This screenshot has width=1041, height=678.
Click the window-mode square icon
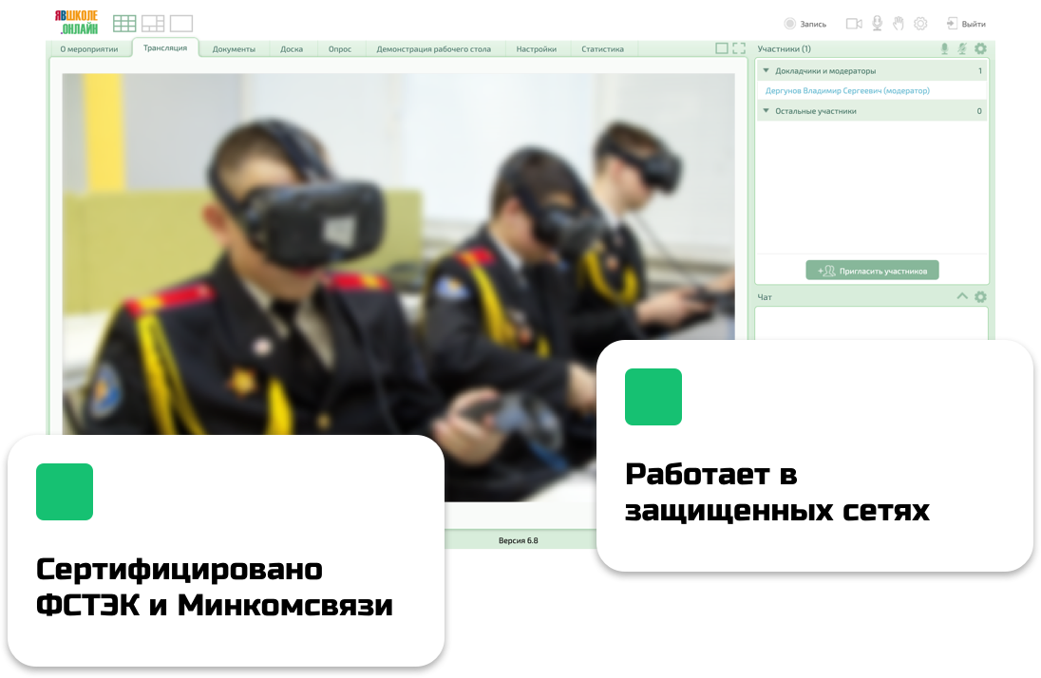[722, 48]
